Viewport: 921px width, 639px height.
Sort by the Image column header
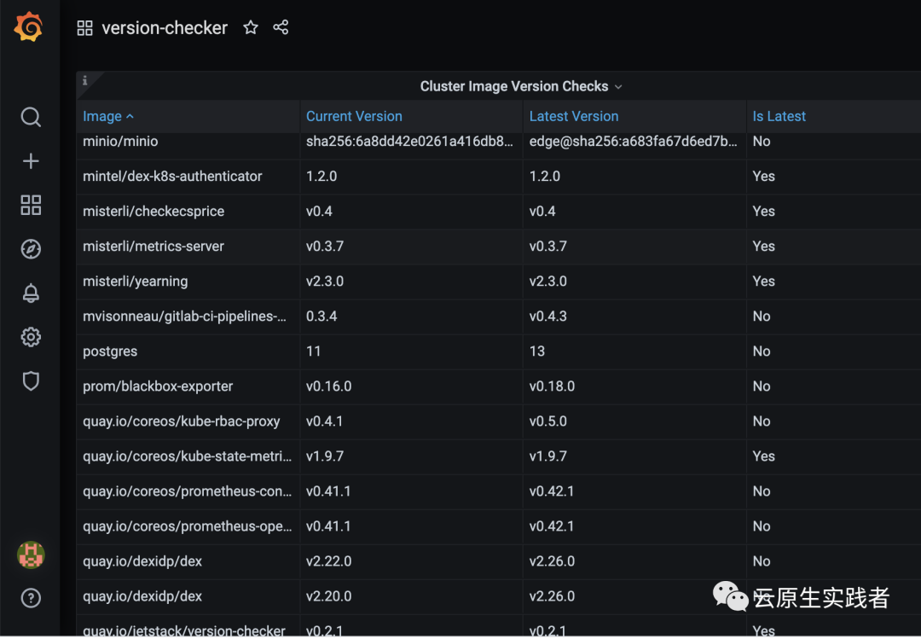(x=108, y=116)
